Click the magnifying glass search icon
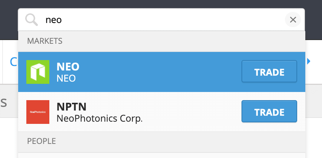This screenshot has width=322, height=158. [x=32, y=20]
